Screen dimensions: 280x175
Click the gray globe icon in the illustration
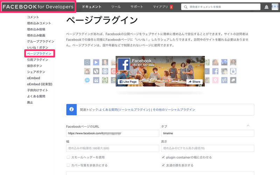96,71
